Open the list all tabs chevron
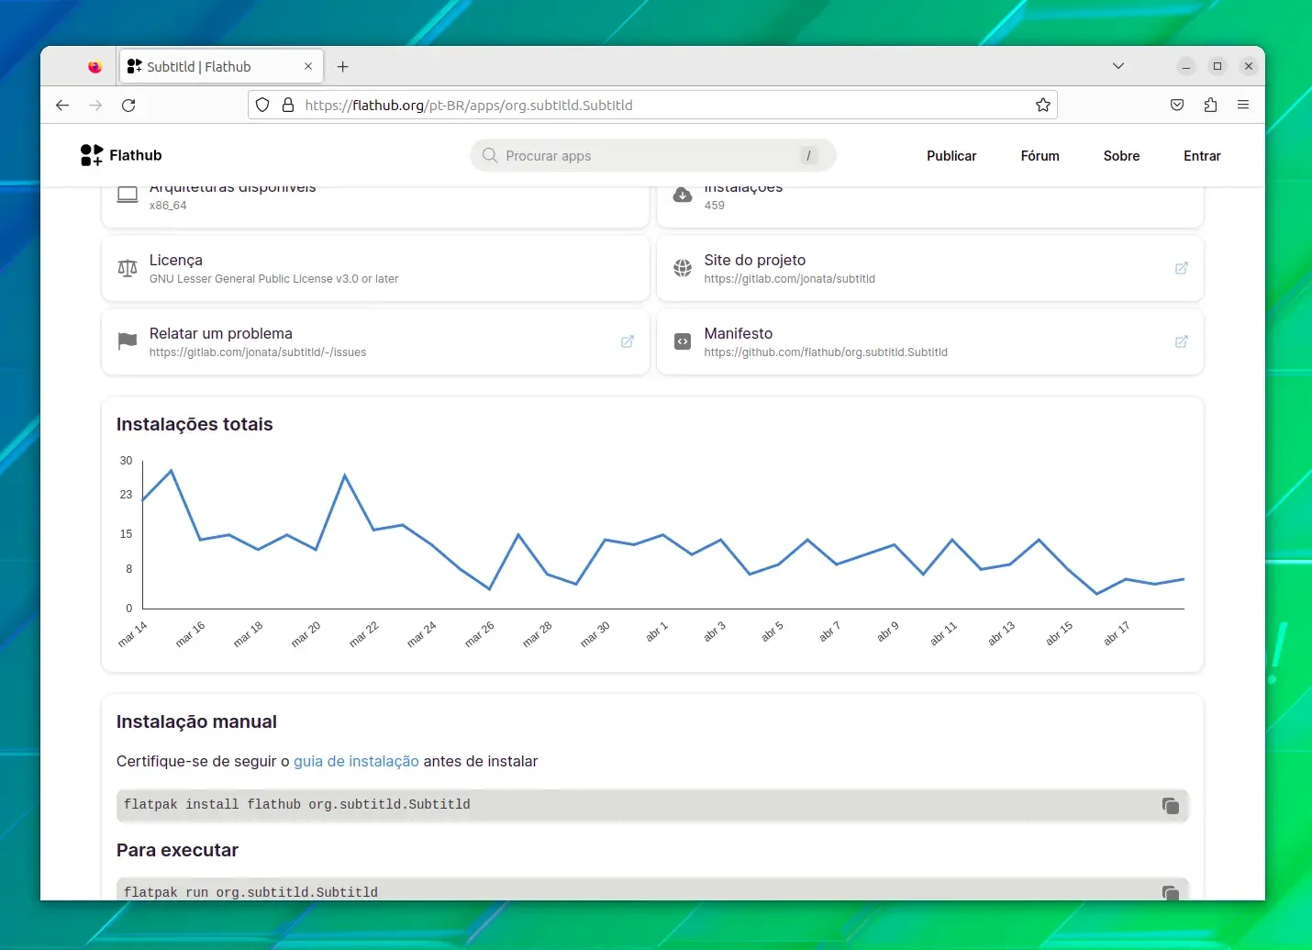The width and height of the screenshot is (1312, 950). (1117, 66)
